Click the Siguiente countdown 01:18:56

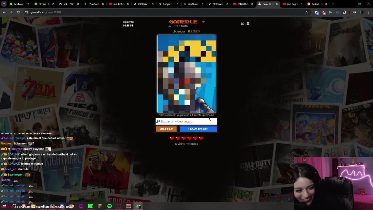pyautogui.click(x=128, y=26)
